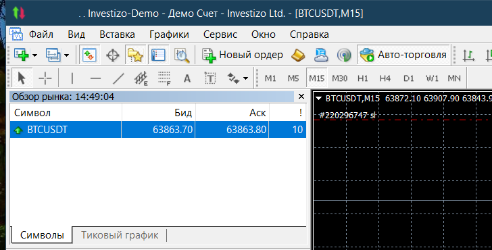Click the exclamation spread column header
This screenshot has width=492, height=250.
coord(288,113)
